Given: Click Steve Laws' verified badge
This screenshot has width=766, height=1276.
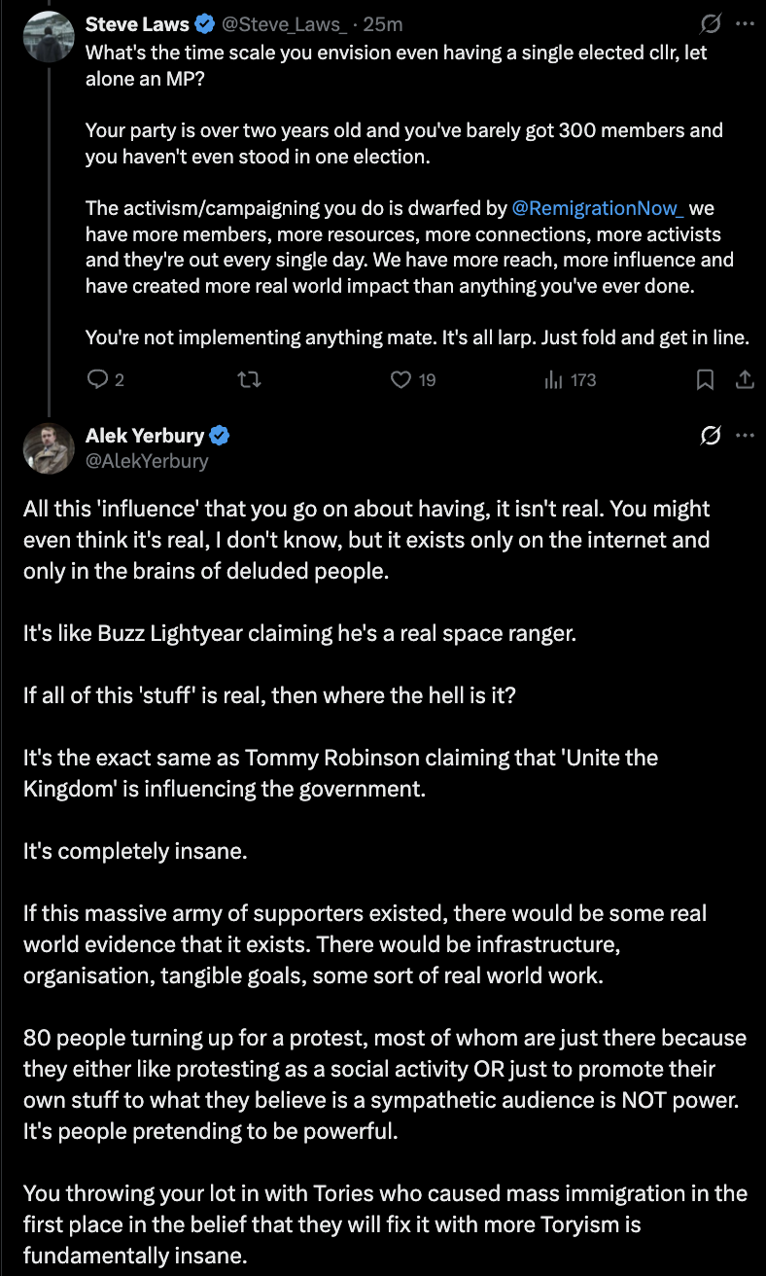Looking at the screenshot, I should [204, 23].
